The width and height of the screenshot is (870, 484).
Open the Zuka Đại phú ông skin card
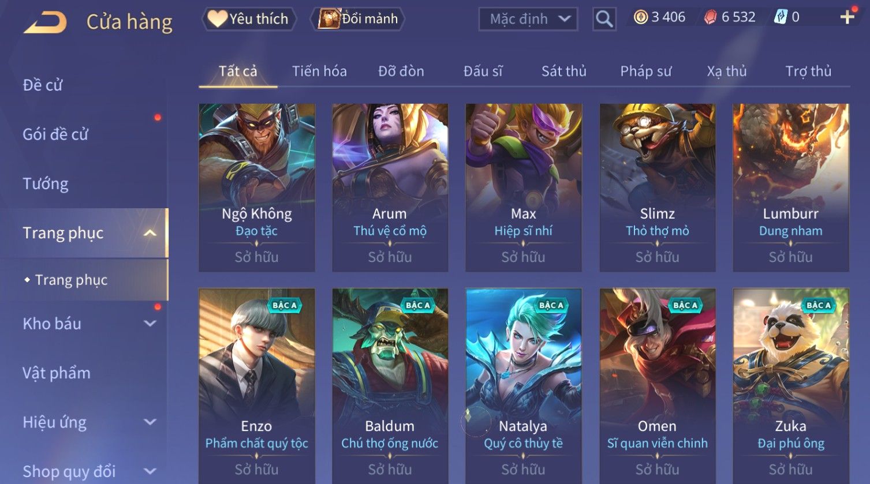pyautogui.click(x=790, y=385)
